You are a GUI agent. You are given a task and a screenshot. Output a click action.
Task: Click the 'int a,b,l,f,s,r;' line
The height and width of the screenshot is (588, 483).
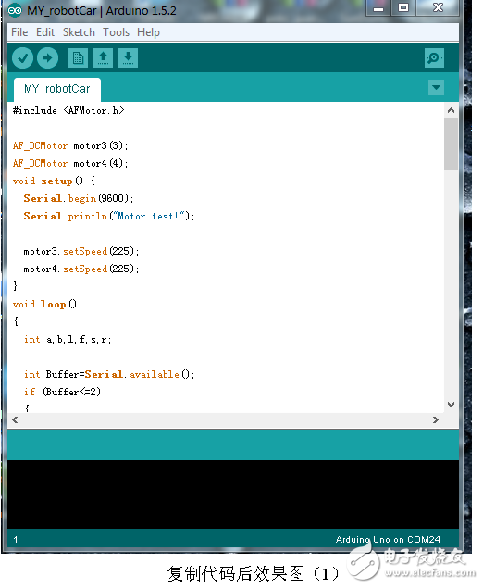point(68,340)
